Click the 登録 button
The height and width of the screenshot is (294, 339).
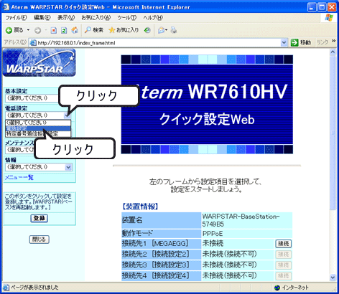(x=40, y=218)
